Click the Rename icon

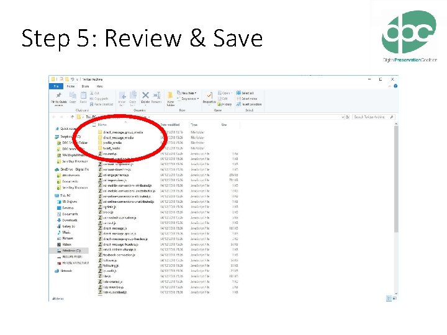[x=156, y=95]
